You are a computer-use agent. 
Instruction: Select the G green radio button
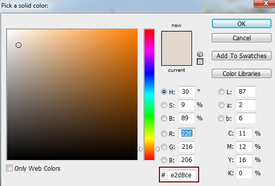tap(164, 147)
